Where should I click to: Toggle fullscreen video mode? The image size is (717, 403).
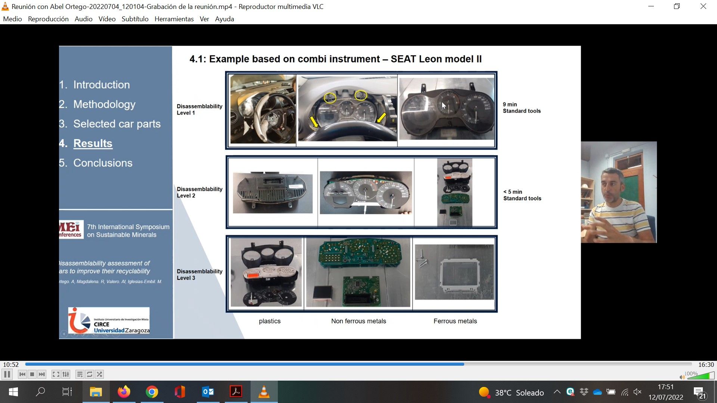[56, 374]
